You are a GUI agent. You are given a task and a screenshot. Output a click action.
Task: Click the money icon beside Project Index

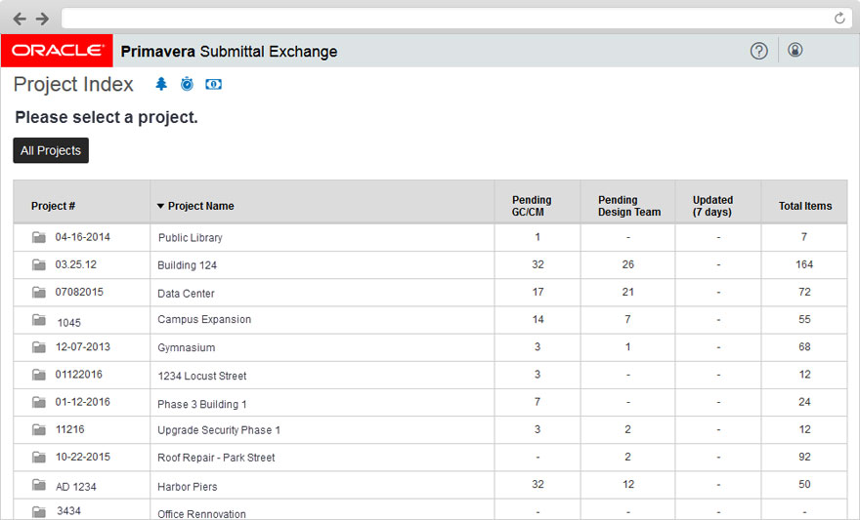click(x=213, y=85)
